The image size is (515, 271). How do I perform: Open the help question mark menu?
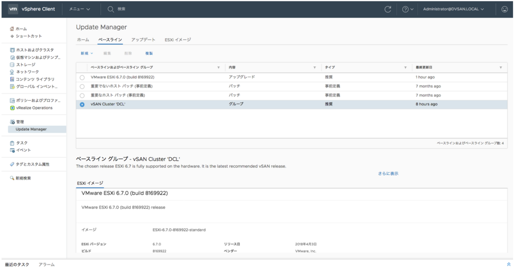(x=407, y=9)
